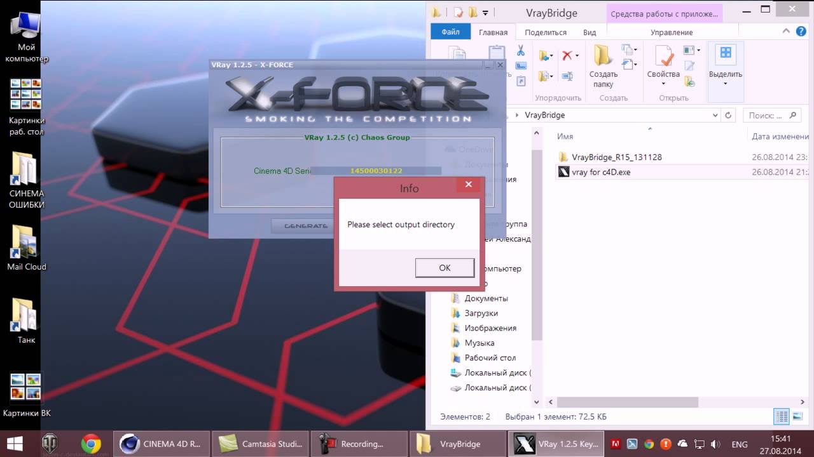Click the Rename icon in ribbon

pos(567,76)
